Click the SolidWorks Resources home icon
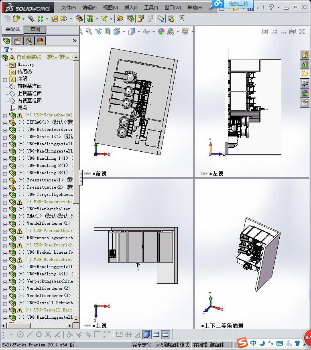 (x=305, y=55)
